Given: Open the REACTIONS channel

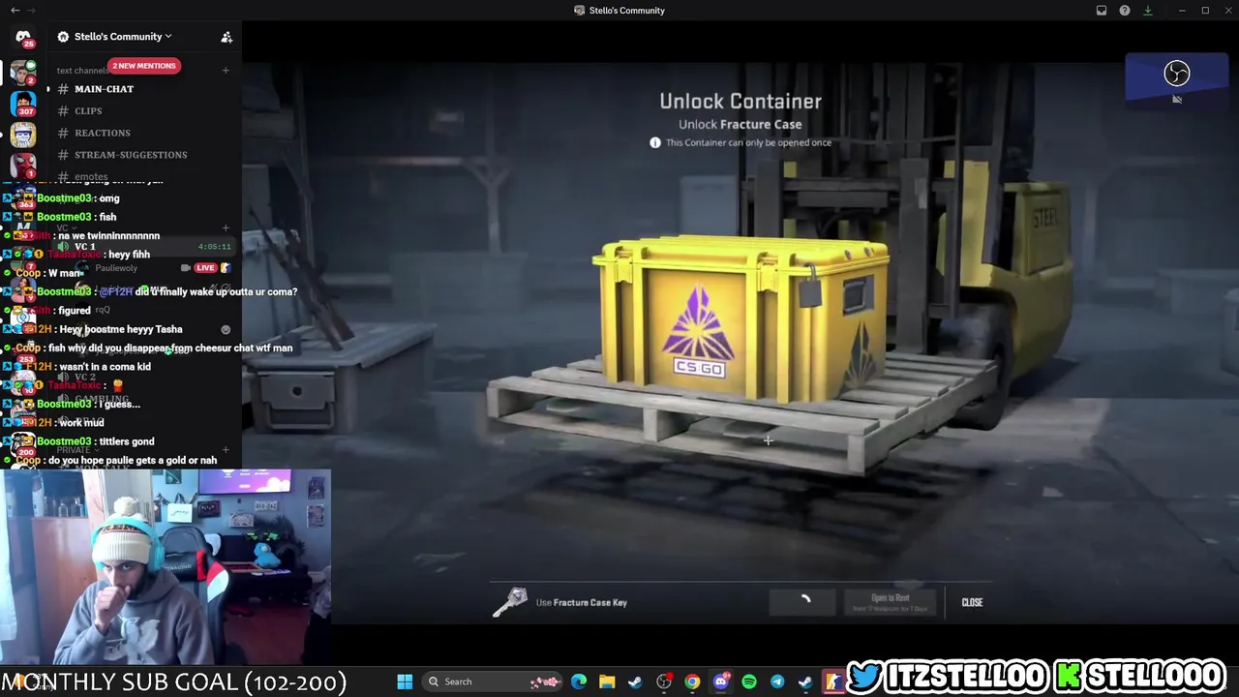Looking at the screenshot, I should pyautogui.click(x=102, y=133).
